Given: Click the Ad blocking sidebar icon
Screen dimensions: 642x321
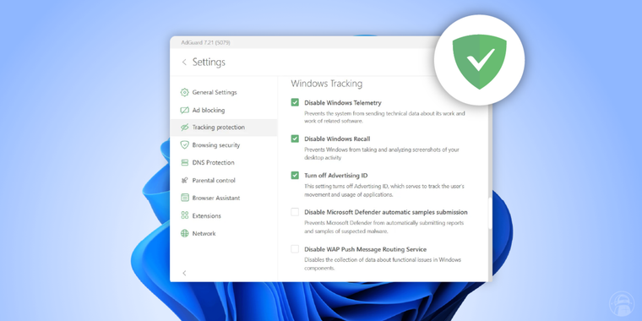Looking at the screenshot, I should (x=185, y=110).
